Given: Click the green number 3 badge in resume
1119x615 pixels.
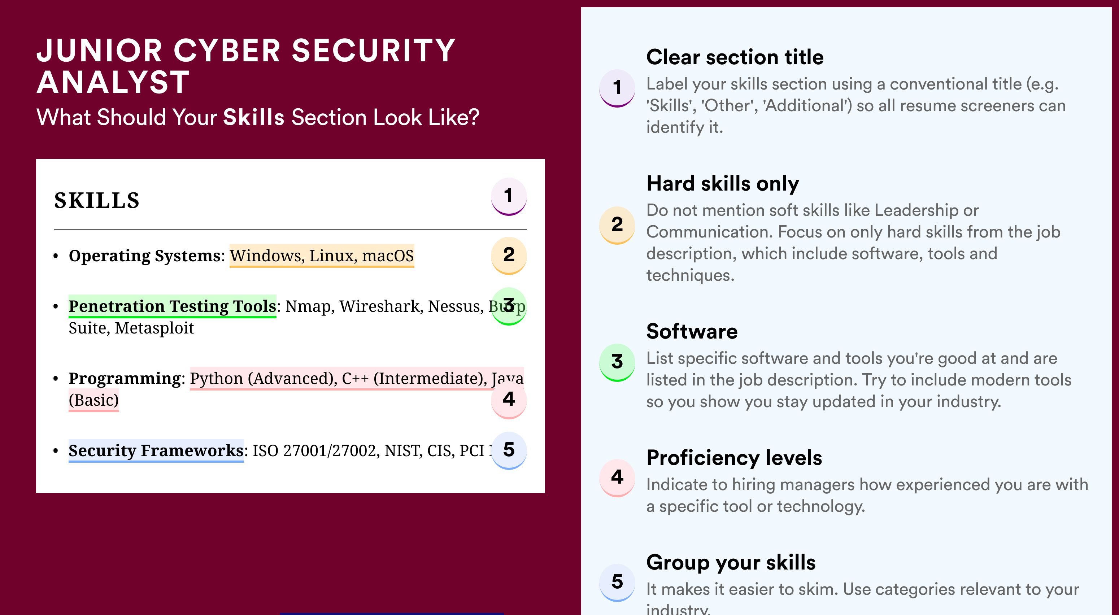Looking at the screenshot, I should pos(509,306).
